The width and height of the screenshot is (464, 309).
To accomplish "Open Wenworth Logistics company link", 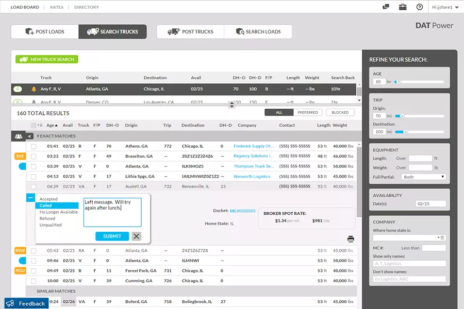I will pos(252,177).
